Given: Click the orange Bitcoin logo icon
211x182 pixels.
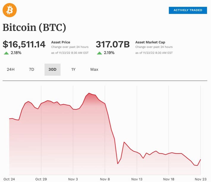Looking at the screenshot, I should 10,10.
